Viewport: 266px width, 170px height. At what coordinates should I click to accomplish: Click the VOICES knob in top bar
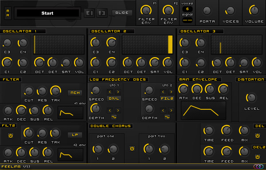click(x=230, y=11)
